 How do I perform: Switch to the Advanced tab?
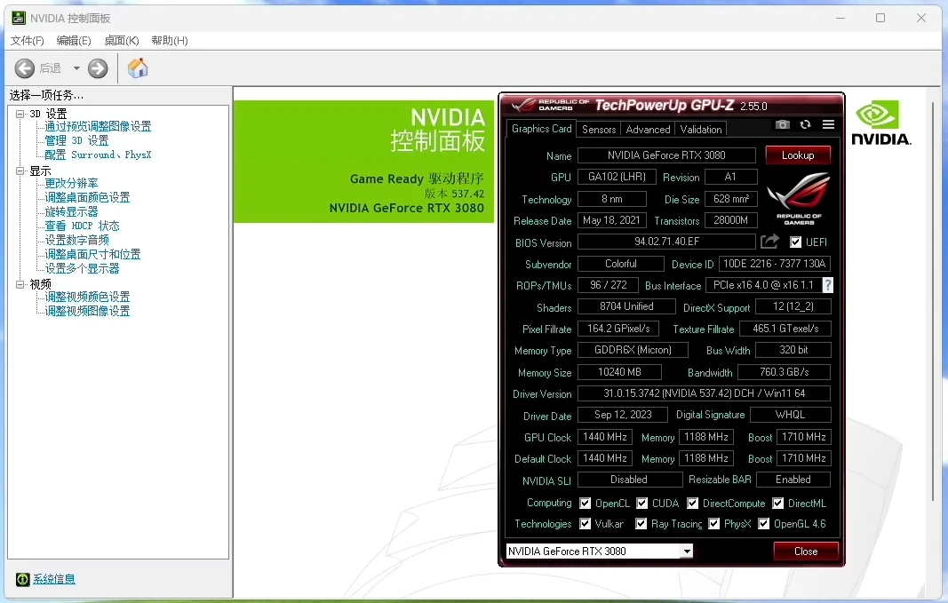pyautogui.click(x=648, y=130)
